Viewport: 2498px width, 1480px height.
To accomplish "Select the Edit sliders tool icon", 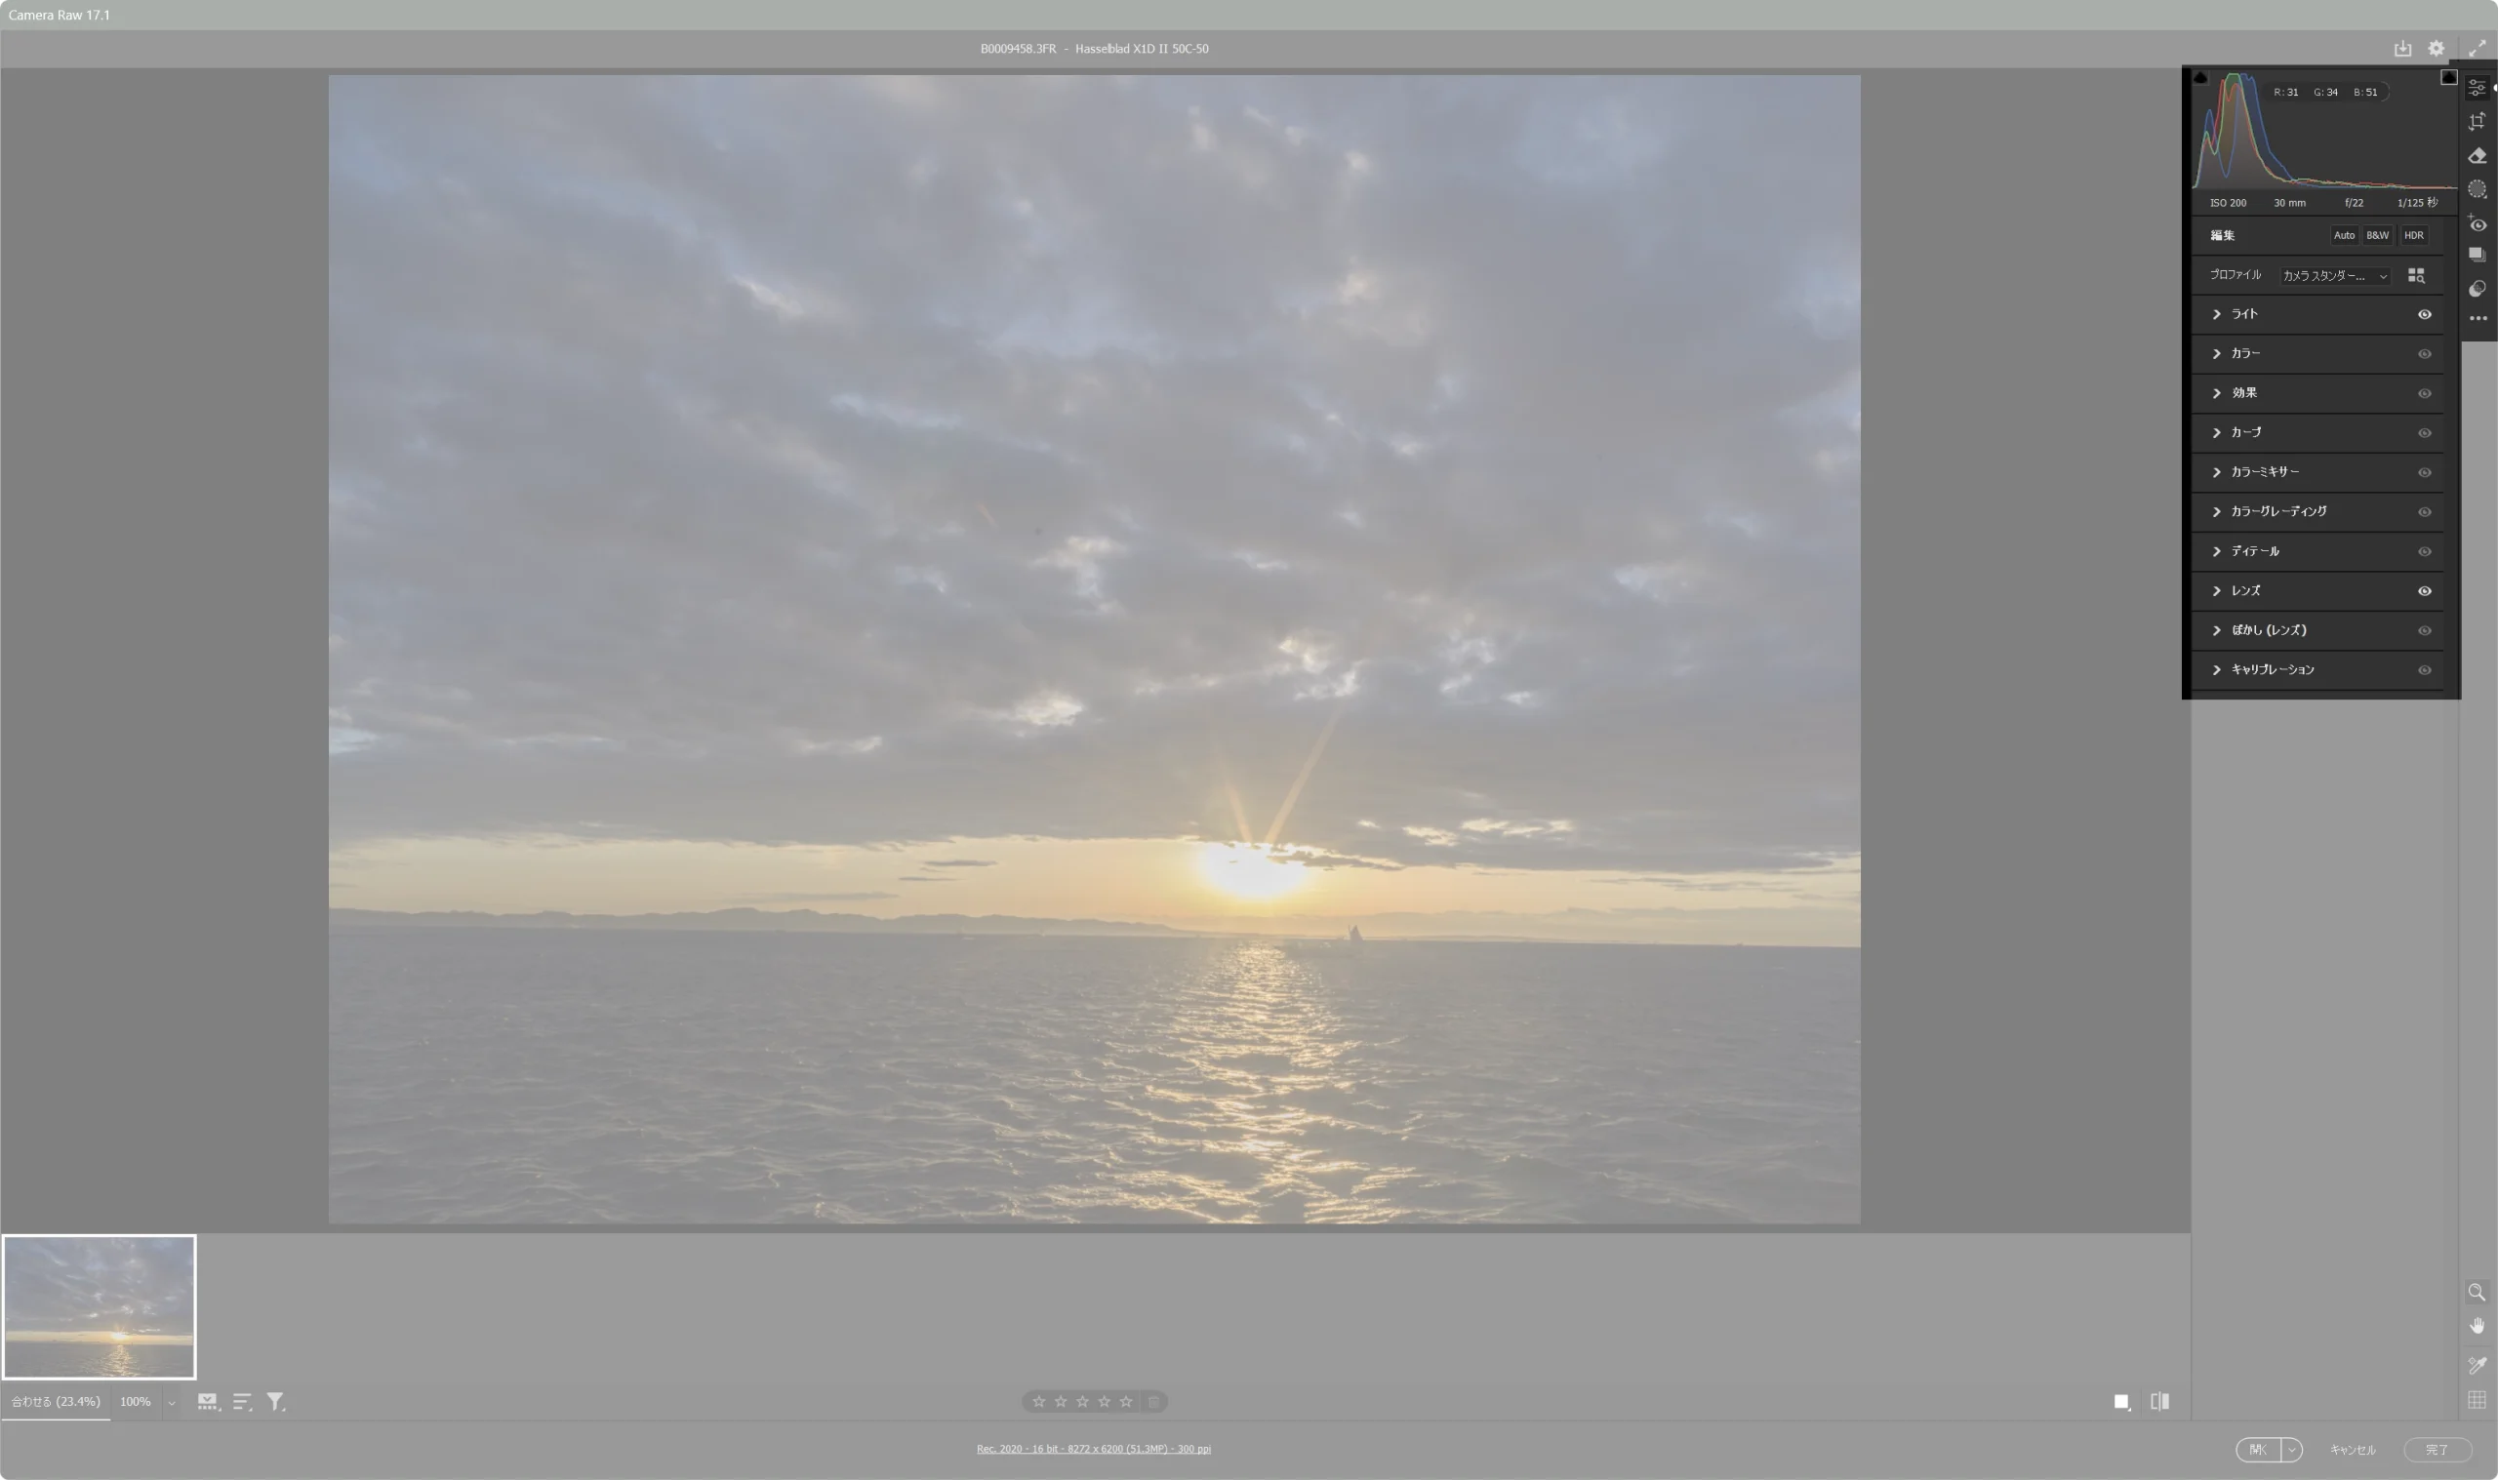I will click(2478, 88).
